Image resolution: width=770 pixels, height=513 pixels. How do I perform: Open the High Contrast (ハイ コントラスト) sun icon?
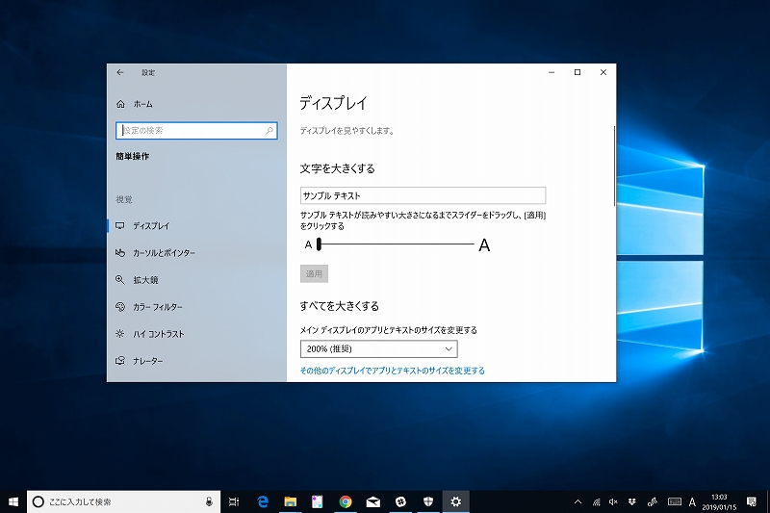coord(120,334)
